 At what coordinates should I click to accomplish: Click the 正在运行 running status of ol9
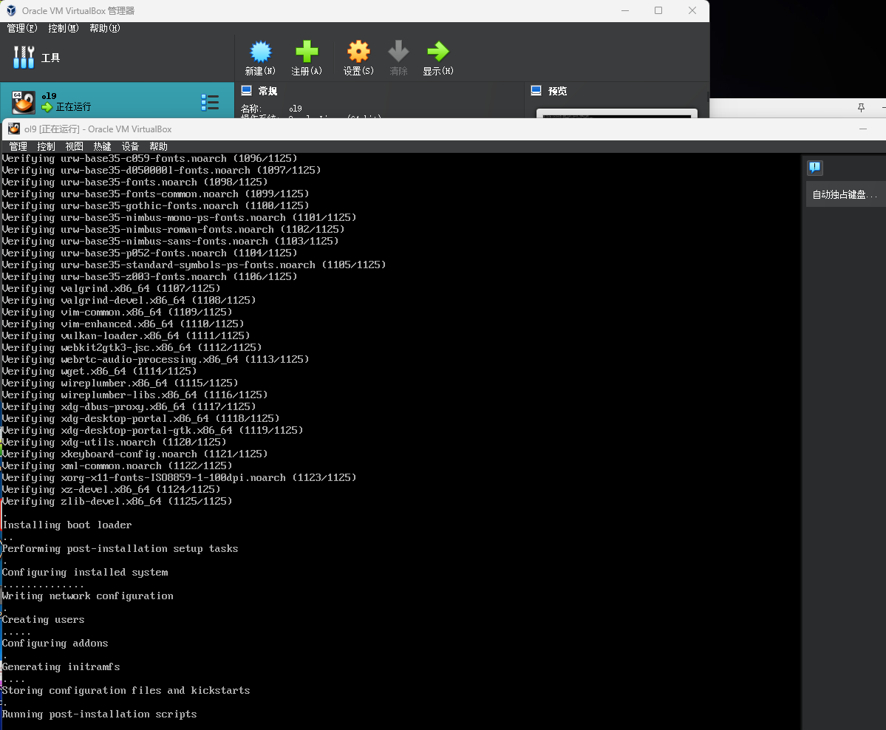(x=73, y=107)
